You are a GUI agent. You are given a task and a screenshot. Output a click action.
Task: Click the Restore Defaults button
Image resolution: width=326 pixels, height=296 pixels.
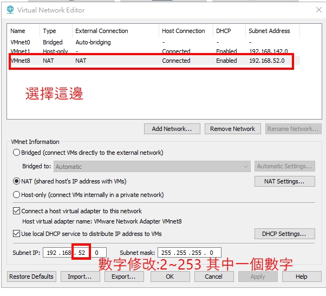point(31,277)
